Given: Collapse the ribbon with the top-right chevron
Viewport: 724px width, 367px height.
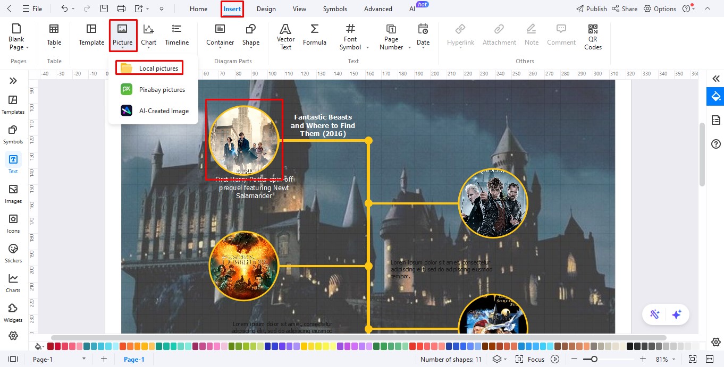Looking at the screenshot, I should [x=707, y=9].
